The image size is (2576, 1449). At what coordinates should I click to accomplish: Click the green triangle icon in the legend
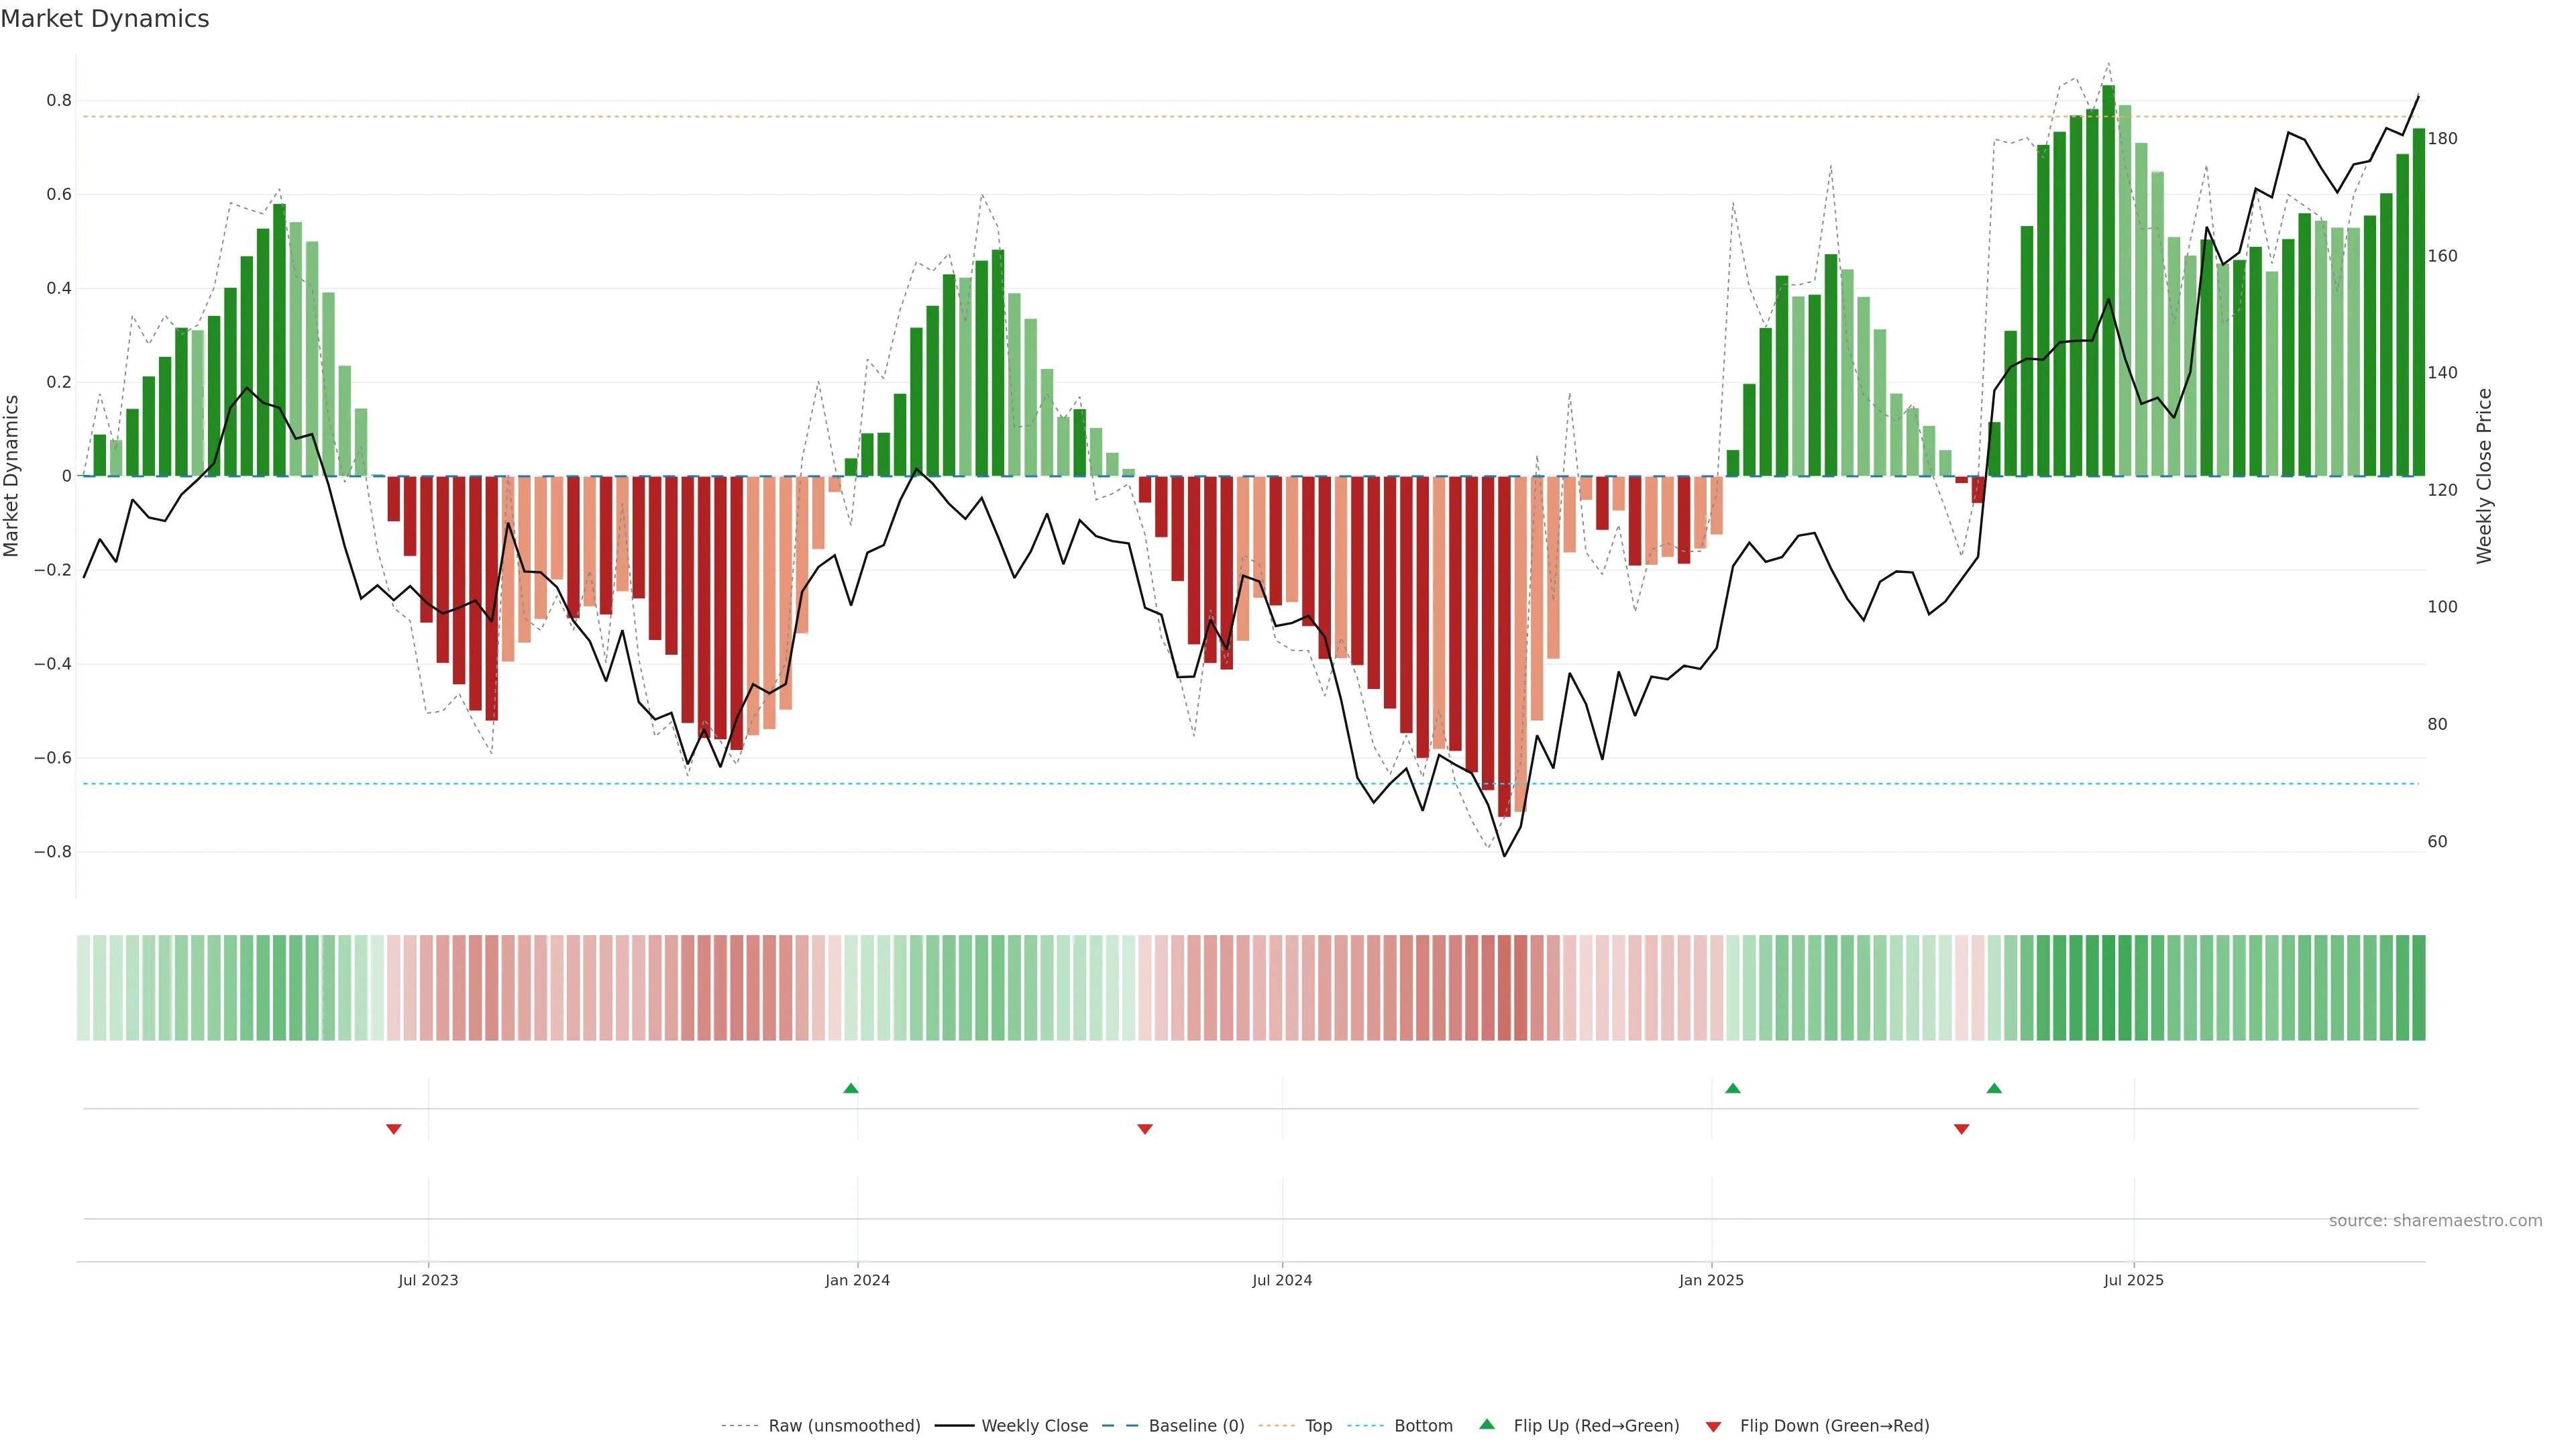click(1487, 1424)
